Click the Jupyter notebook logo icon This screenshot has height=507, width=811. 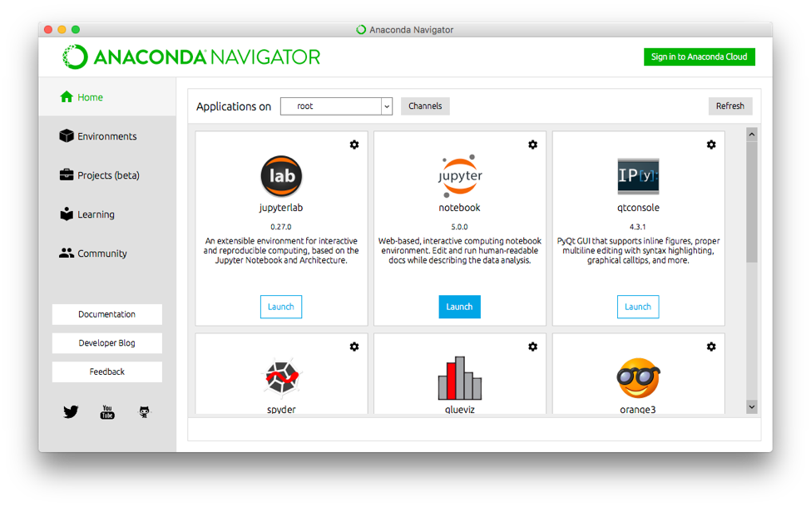coord(459,175)
